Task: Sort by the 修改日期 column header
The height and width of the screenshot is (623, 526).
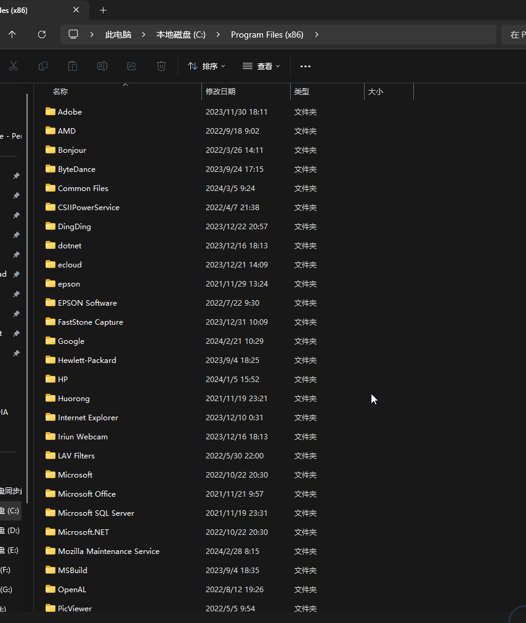Action: click(x=221, y=91)
